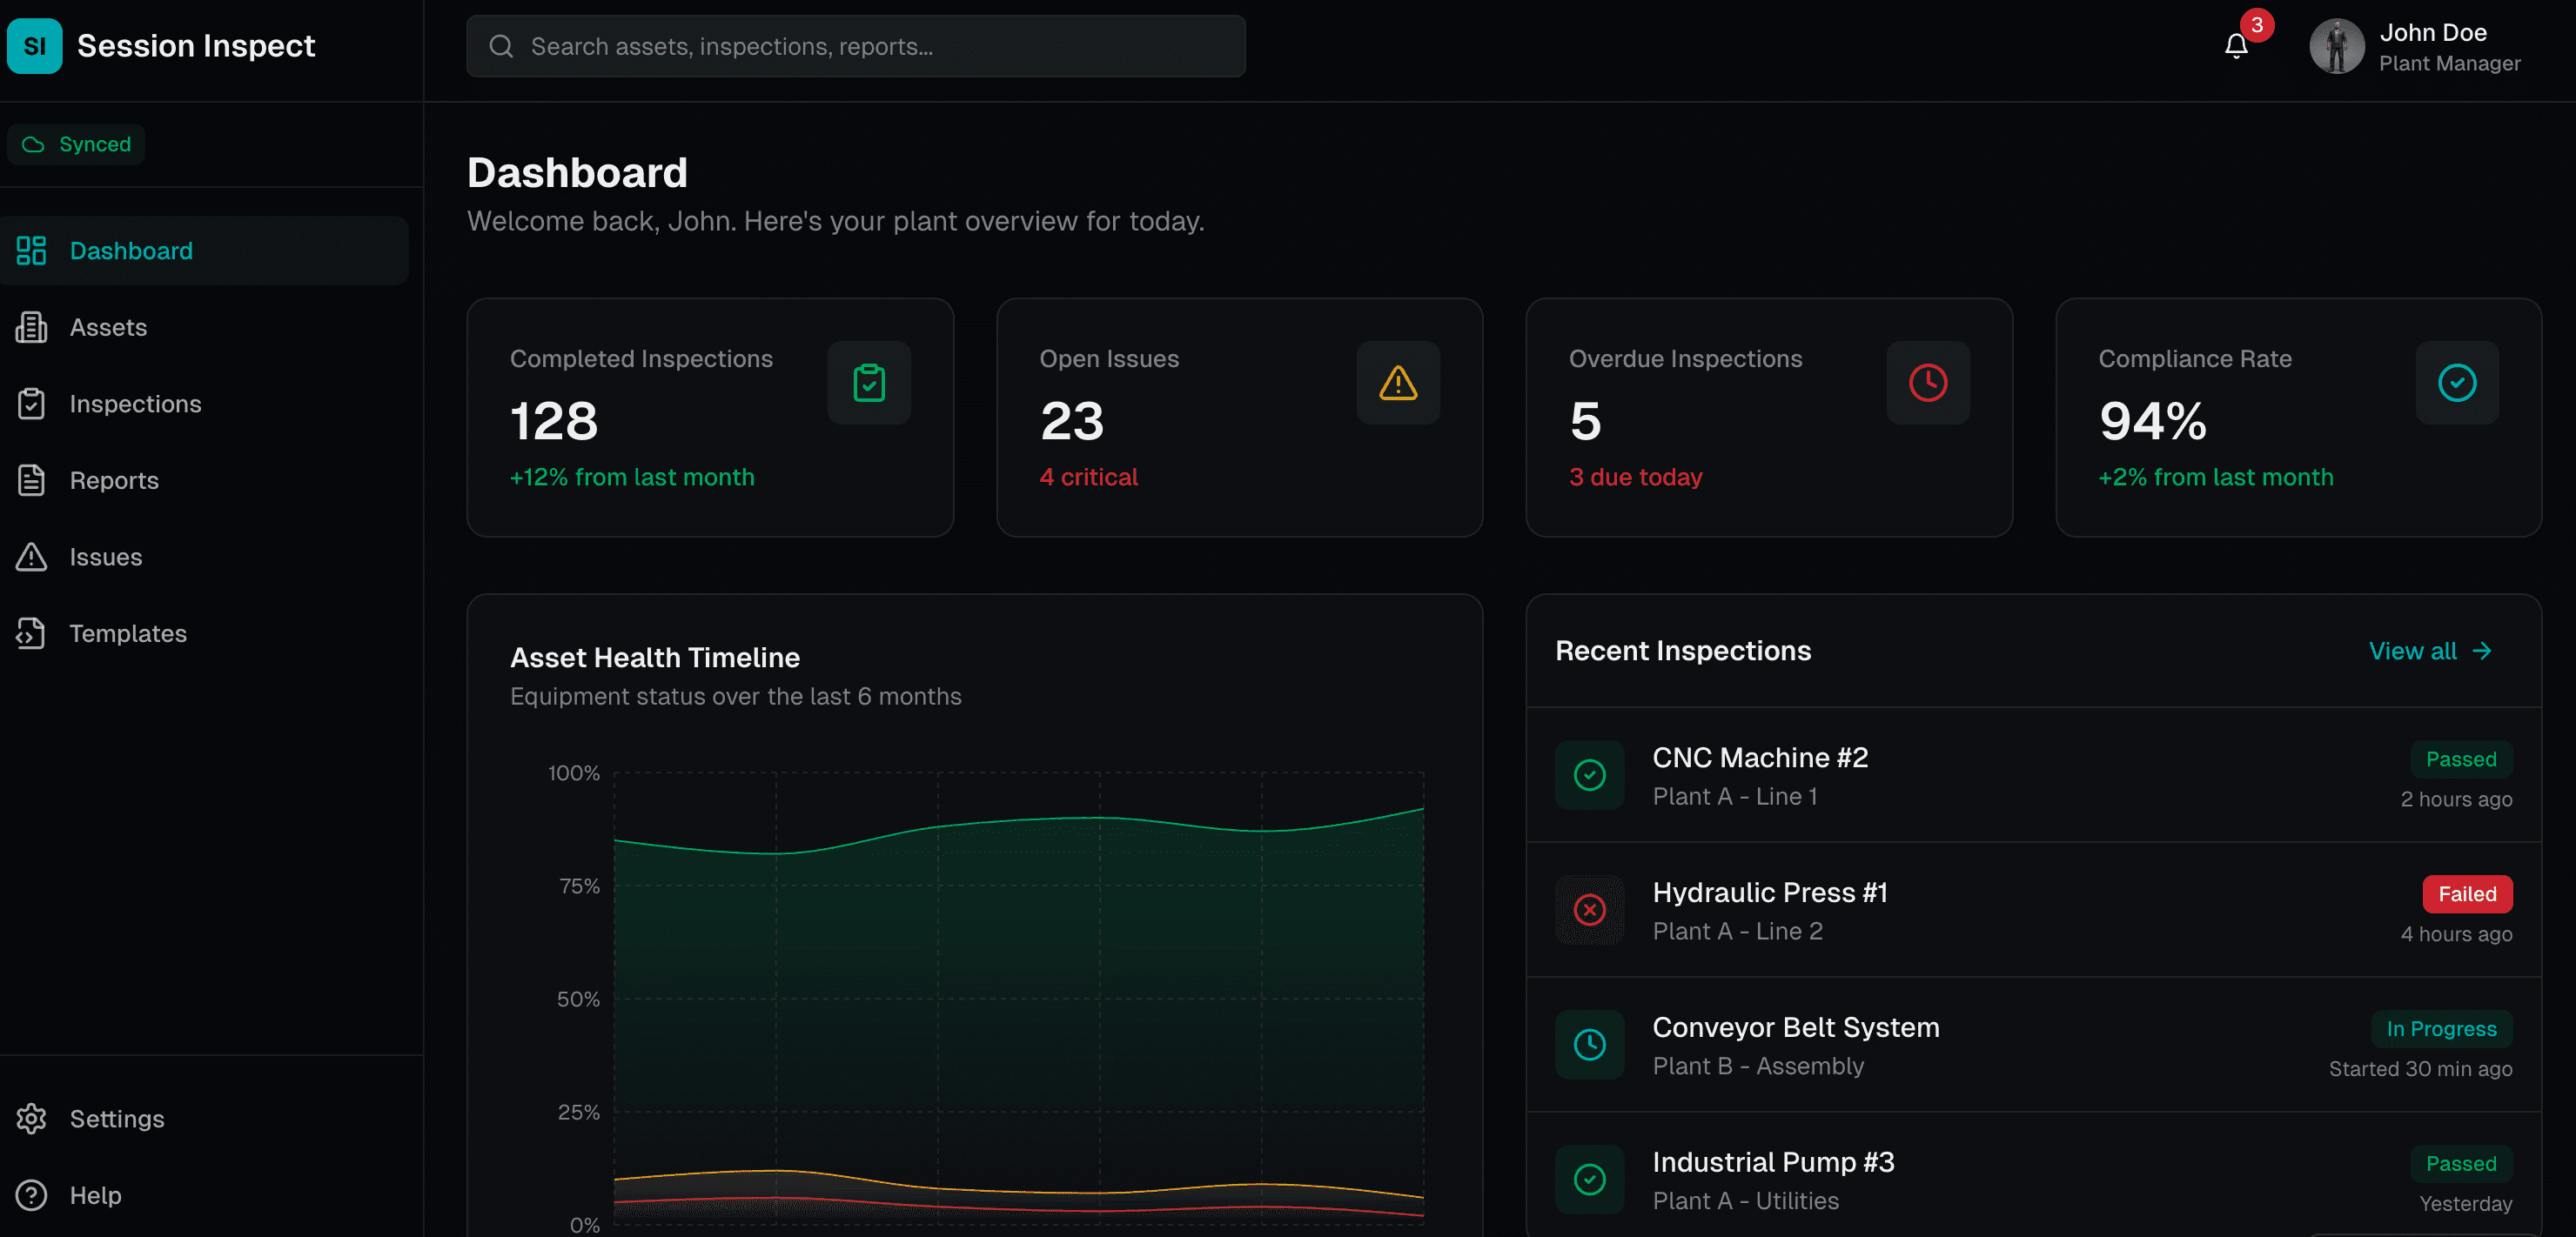This screenshot has width=2576, height=1237.
Task: Click the Compliance Rate checkmark icon
Action: click(2457, 383)
